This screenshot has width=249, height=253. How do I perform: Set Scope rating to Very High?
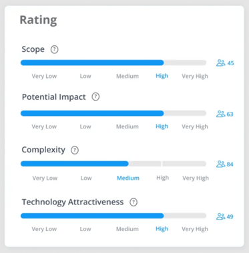coord(195,76)
